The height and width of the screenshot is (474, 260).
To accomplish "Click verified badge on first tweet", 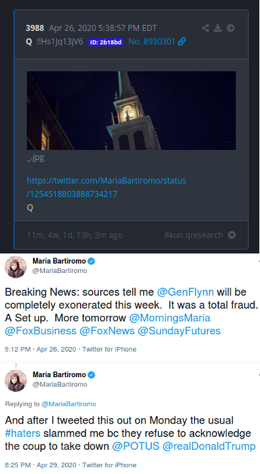I will (91, 261).
